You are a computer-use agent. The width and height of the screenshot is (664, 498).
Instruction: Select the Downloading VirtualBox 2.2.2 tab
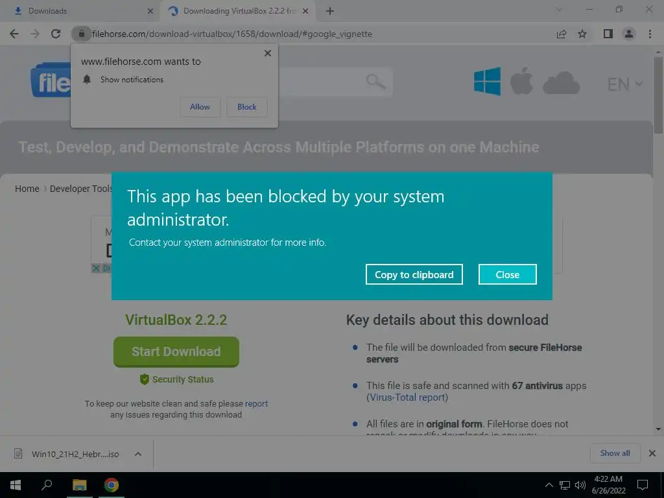(x=239, y=11)
